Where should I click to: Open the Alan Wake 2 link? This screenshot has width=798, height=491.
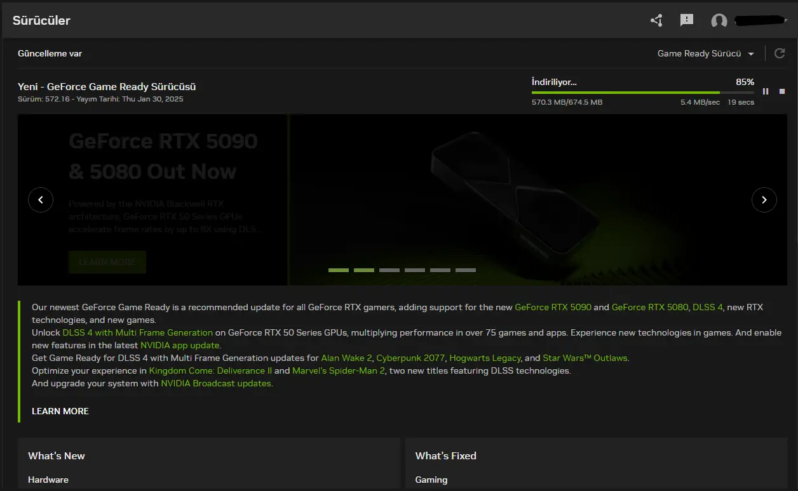347,358
